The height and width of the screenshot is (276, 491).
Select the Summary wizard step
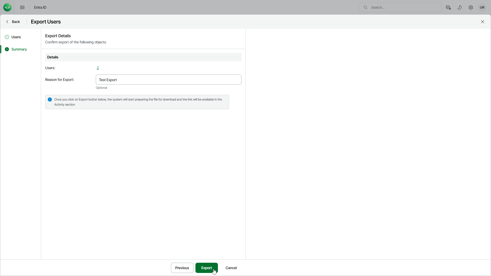(19, 49)
